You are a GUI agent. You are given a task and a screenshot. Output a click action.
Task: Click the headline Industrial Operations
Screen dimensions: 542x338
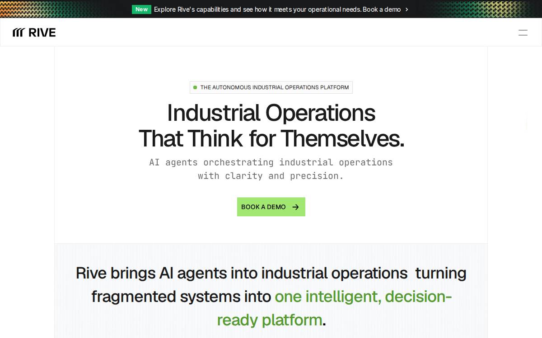coord(271,113)
